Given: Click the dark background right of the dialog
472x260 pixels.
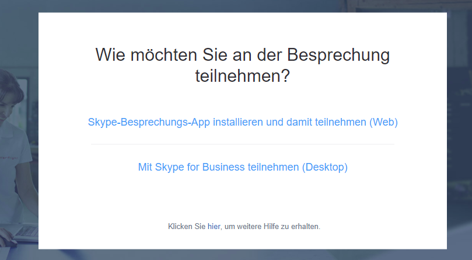Looking at the screenshot, I should click(459, 130).
